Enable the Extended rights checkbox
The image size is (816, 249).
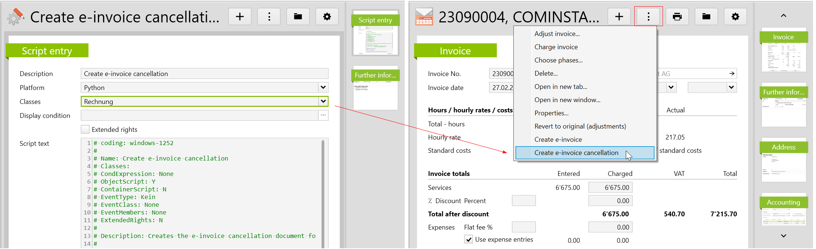[x=85, y=129]
